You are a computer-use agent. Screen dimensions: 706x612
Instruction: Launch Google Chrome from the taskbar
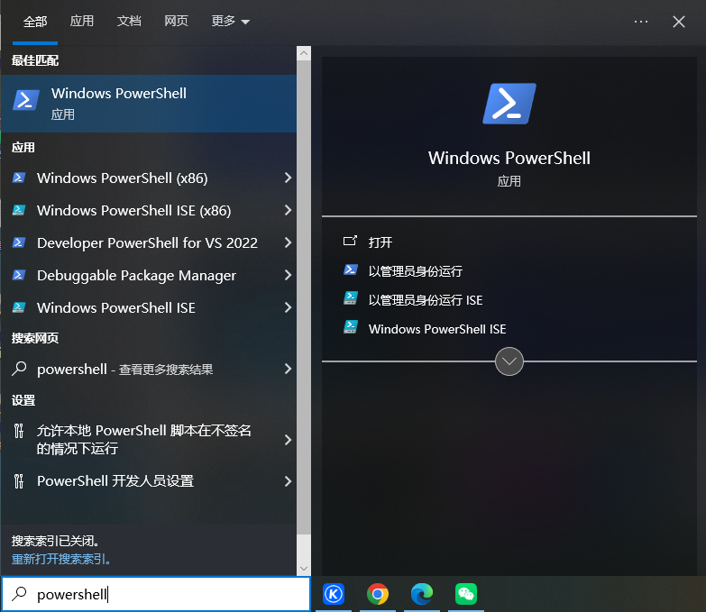[378, 594]
